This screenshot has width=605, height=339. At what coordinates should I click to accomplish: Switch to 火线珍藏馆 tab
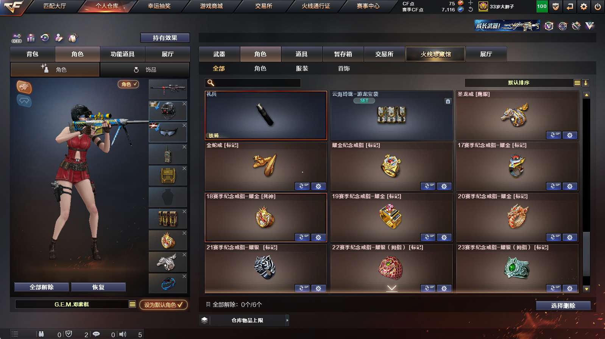pos(435,54)
